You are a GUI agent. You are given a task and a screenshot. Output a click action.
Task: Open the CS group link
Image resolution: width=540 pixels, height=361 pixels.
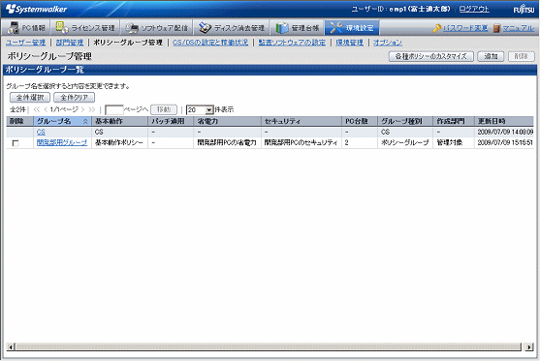pos(41,132)
